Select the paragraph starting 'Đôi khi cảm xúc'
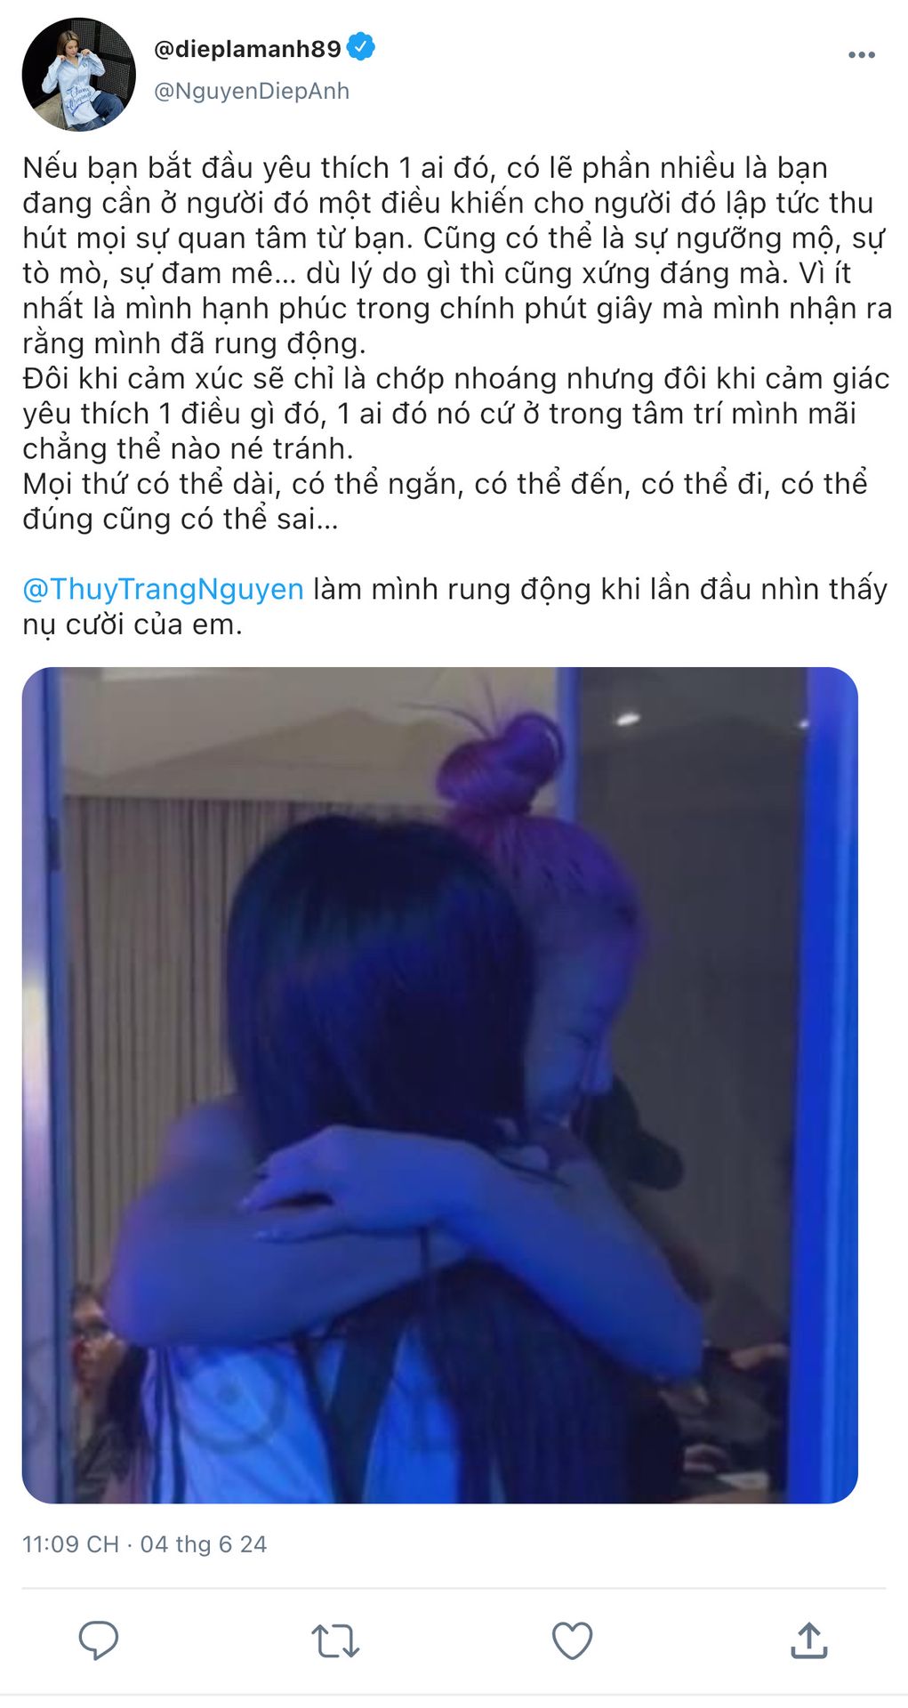 click(456, 414)
